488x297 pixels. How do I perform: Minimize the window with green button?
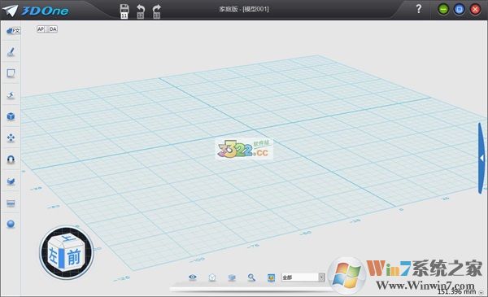[x=443, y=10]
